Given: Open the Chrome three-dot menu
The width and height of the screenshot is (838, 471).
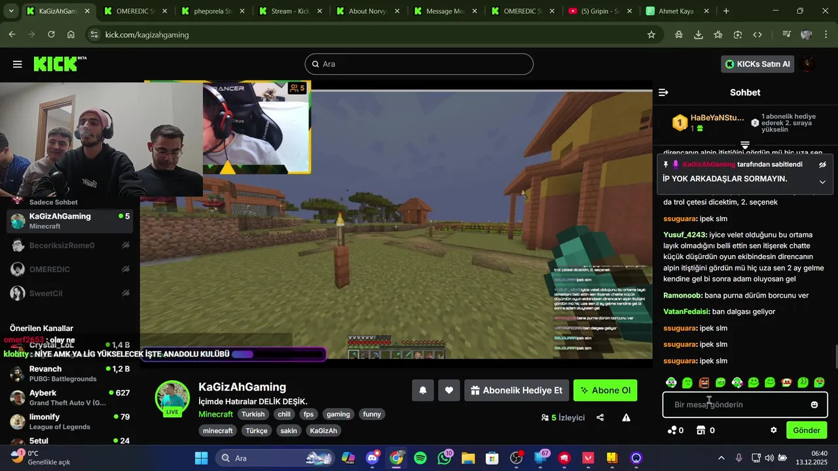Looking at the screenshot, I should (825, 35).
